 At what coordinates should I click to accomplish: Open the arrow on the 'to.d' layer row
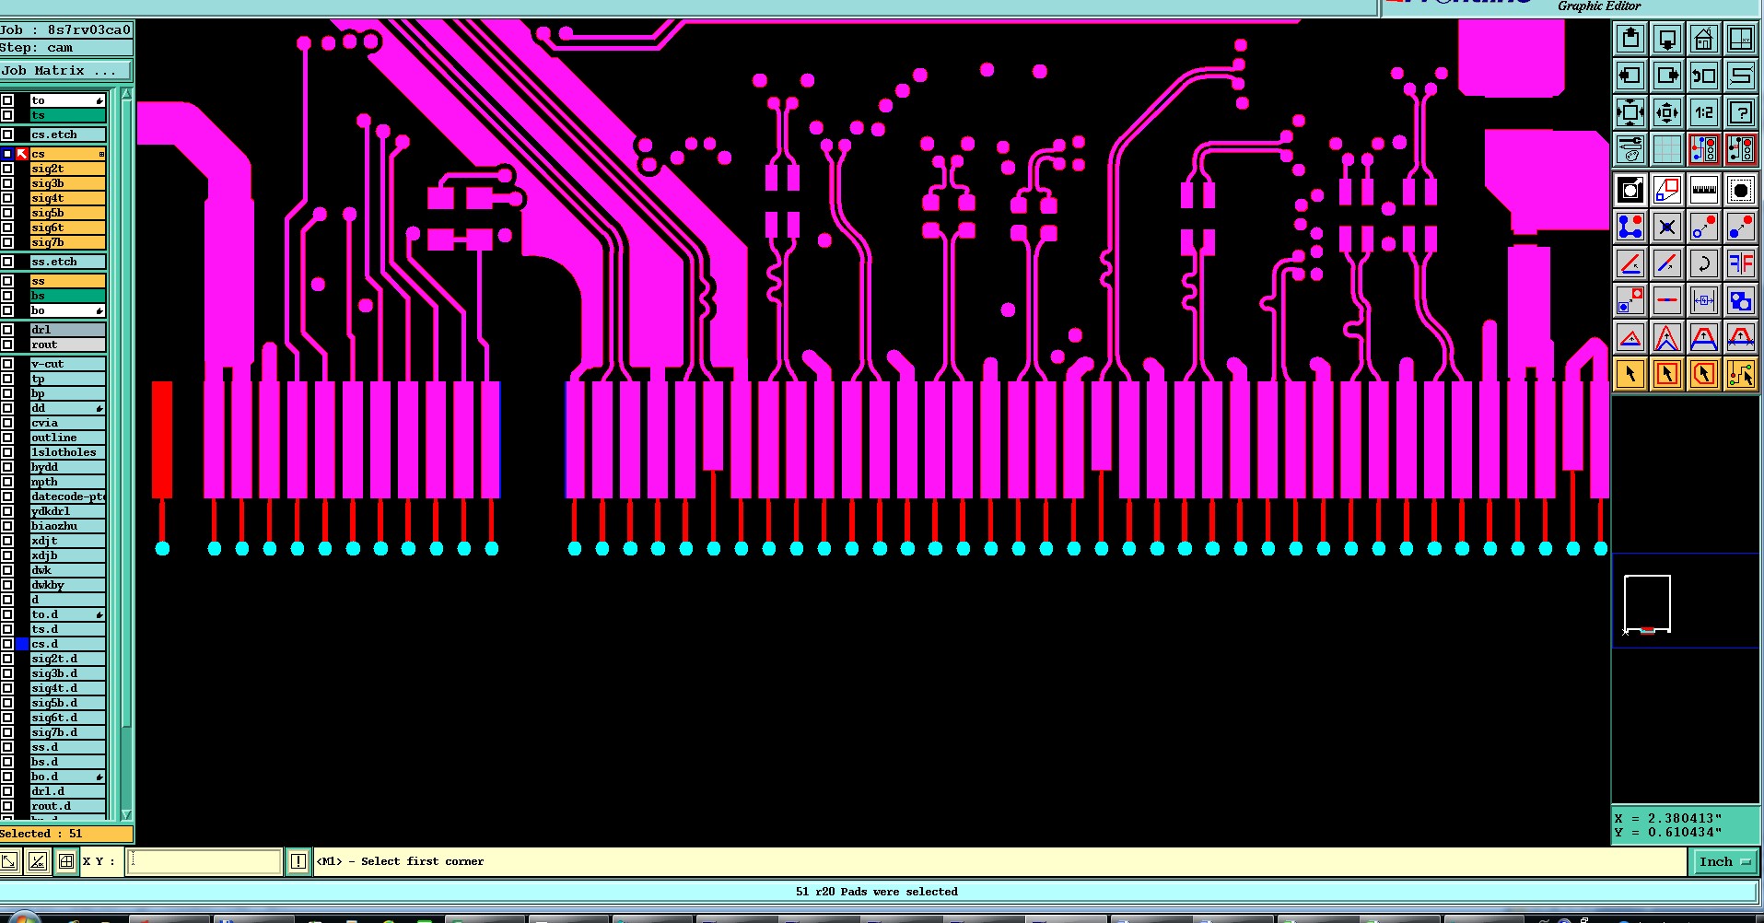[x=99, y=614]
